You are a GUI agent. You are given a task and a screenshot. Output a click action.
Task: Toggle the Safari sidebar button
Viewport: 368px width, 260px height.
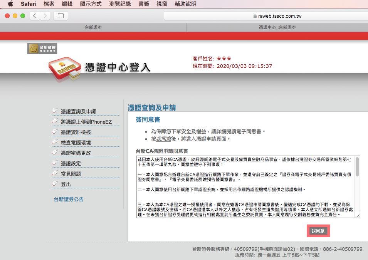pos(60,16)
